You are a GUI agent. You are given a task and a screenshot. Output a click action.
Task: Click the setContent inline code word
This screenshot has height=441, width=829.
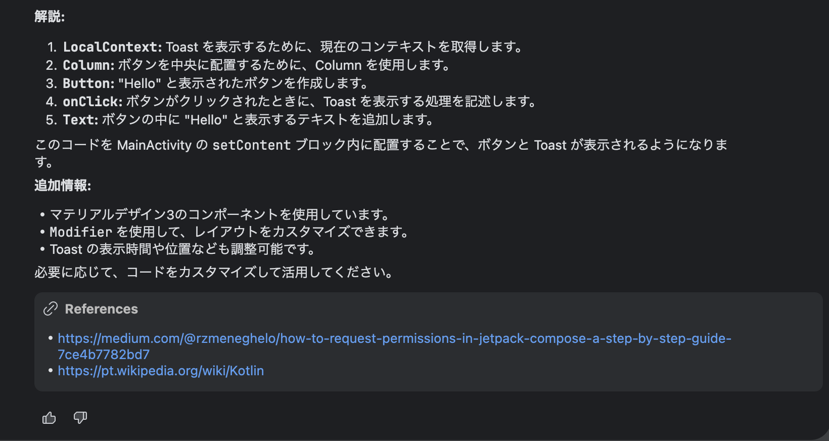coord(251,145)
